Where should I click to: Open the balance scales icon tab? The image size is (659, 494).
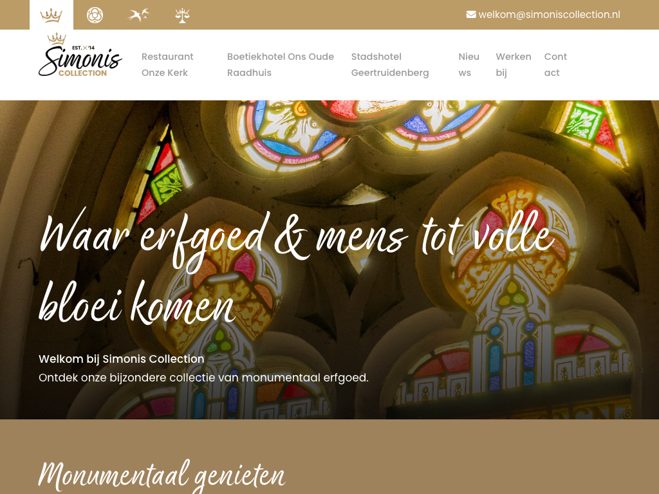coord(182,15)
